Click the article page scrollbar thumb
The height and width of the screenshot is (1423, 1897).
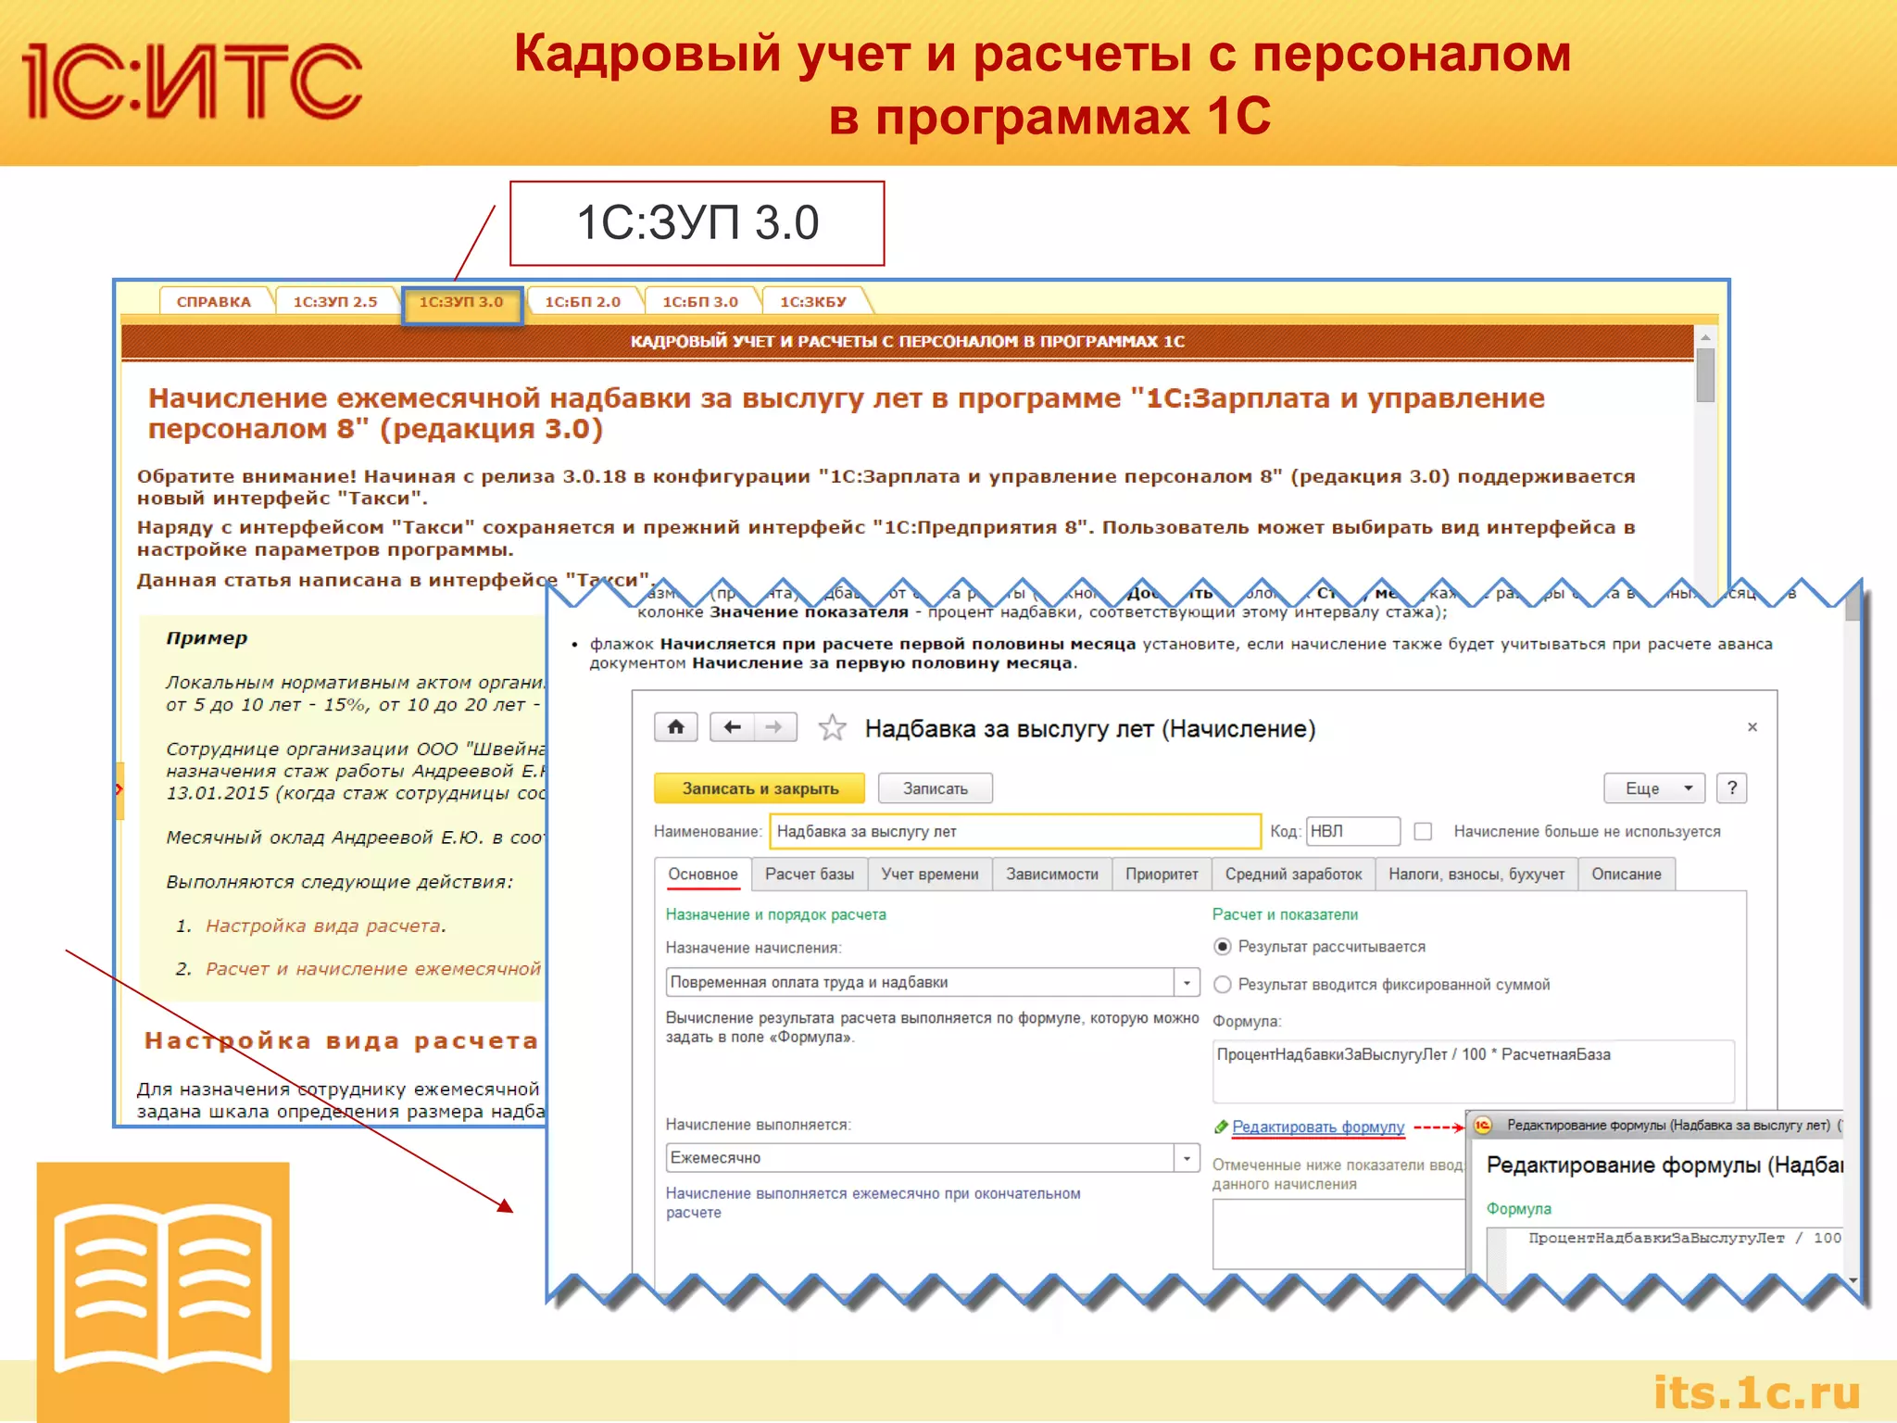[x=1705, y=375]
